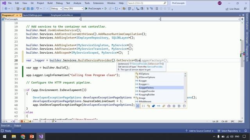
Task: Select ILogger from IntelliSense list
Action: click(x=159, y=81)
